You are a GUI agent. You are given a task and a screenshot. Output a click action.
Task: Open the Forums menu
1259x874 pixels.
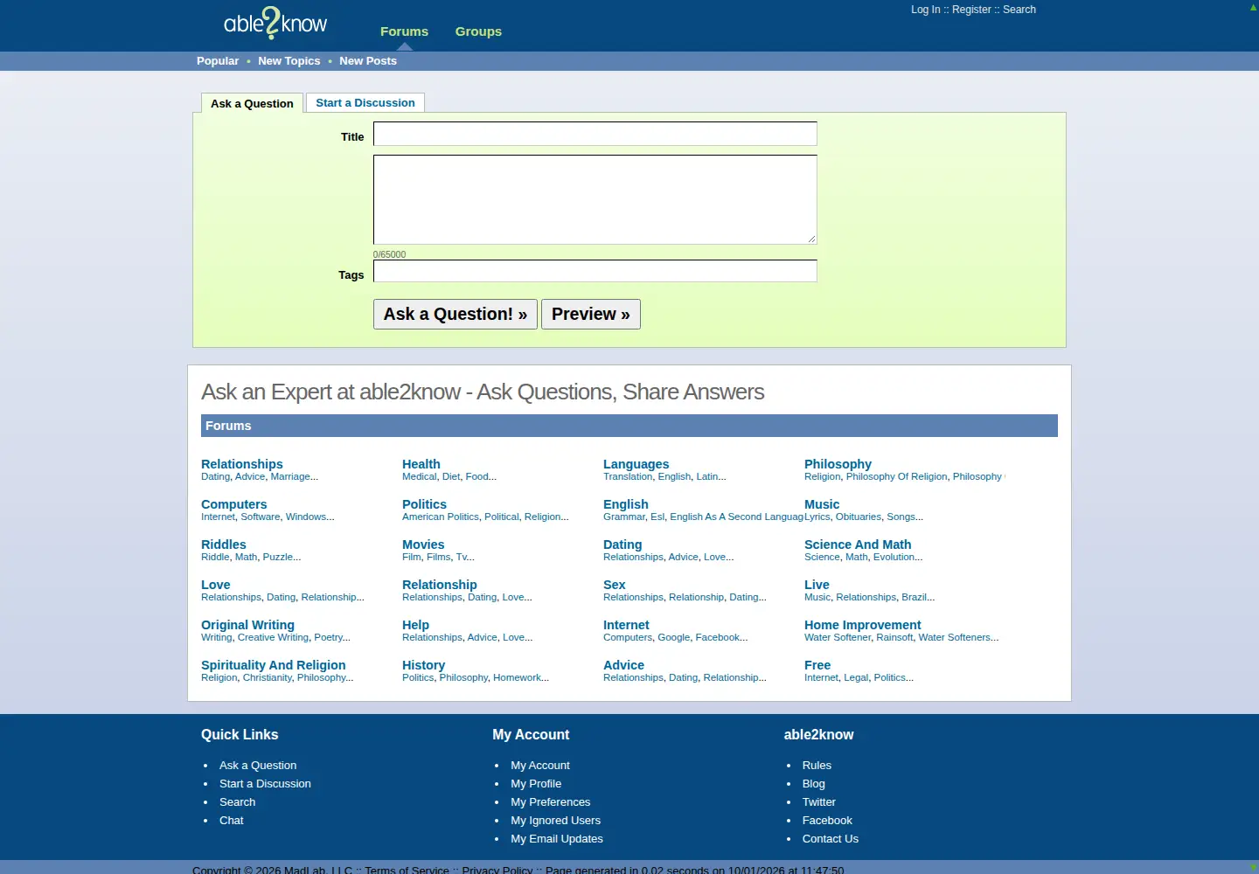(x=404, y=31)
